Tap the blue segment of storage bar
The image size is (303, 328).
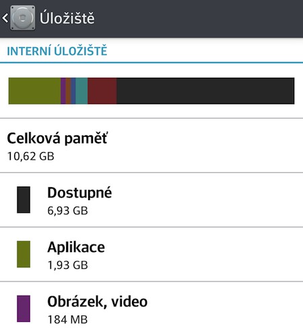(73, 91)
